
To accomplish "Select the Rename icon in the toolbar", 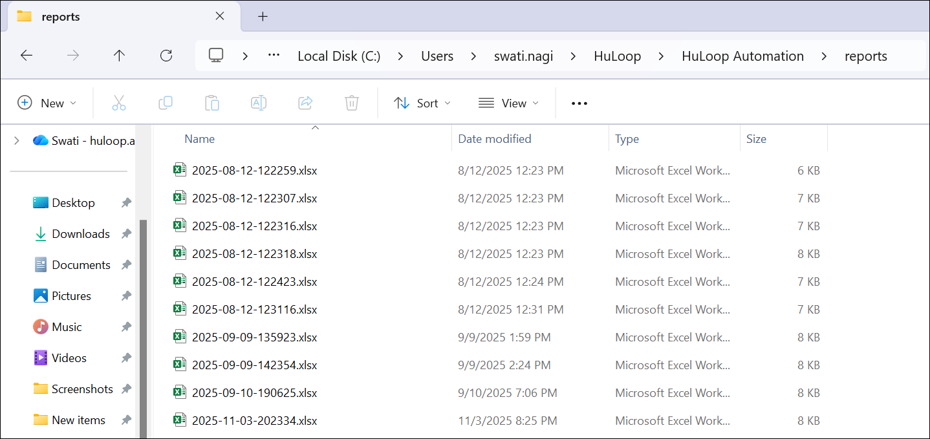I will tap(259, 102).
